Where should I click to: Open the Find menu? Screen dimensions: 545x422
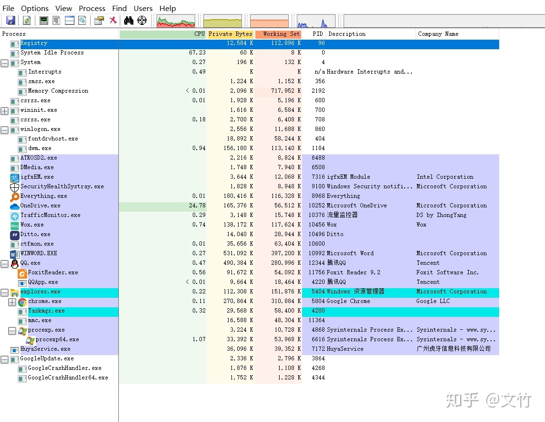click(119, 8)
